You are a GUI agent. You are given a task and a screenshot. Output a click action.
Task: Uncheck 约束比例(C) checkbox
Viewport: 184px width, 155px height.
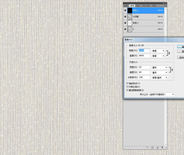coord(127,87)
